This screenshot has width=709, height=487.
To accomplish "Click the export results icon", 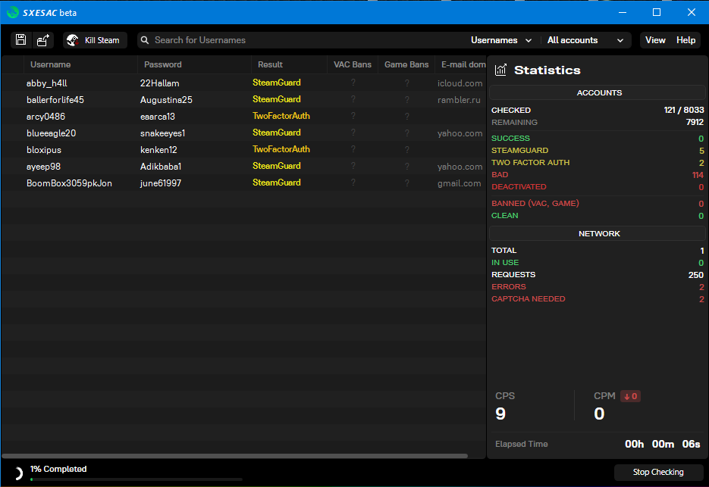I will (x=43, y=39).
